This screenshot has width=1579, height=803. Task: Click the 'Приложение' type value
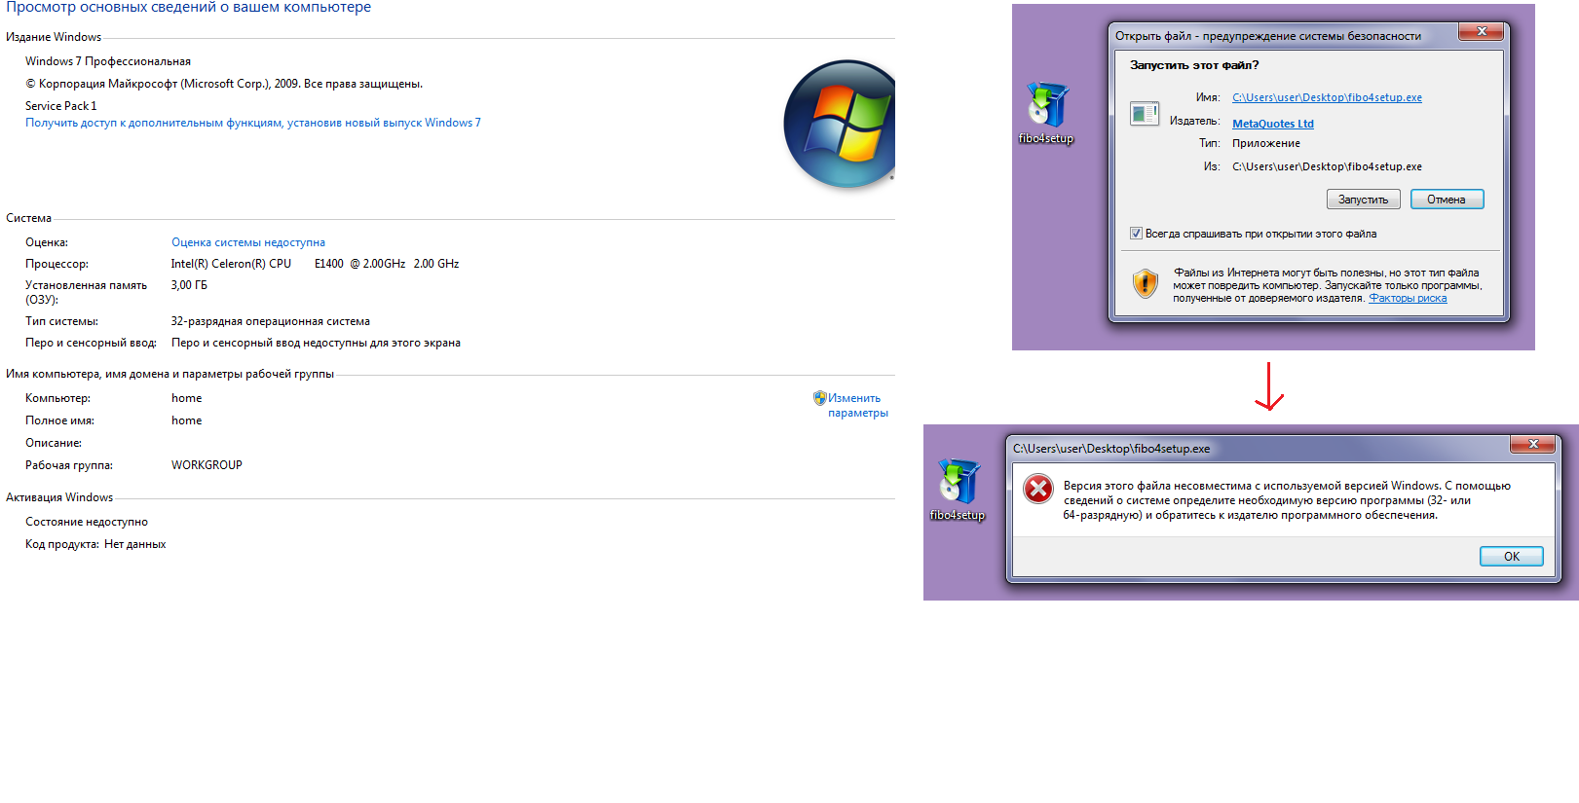1266,143
